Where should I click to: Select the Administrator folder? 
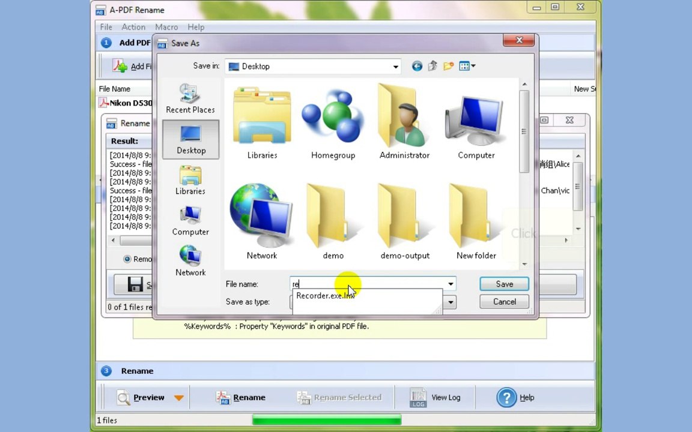(x=404, y=122)
